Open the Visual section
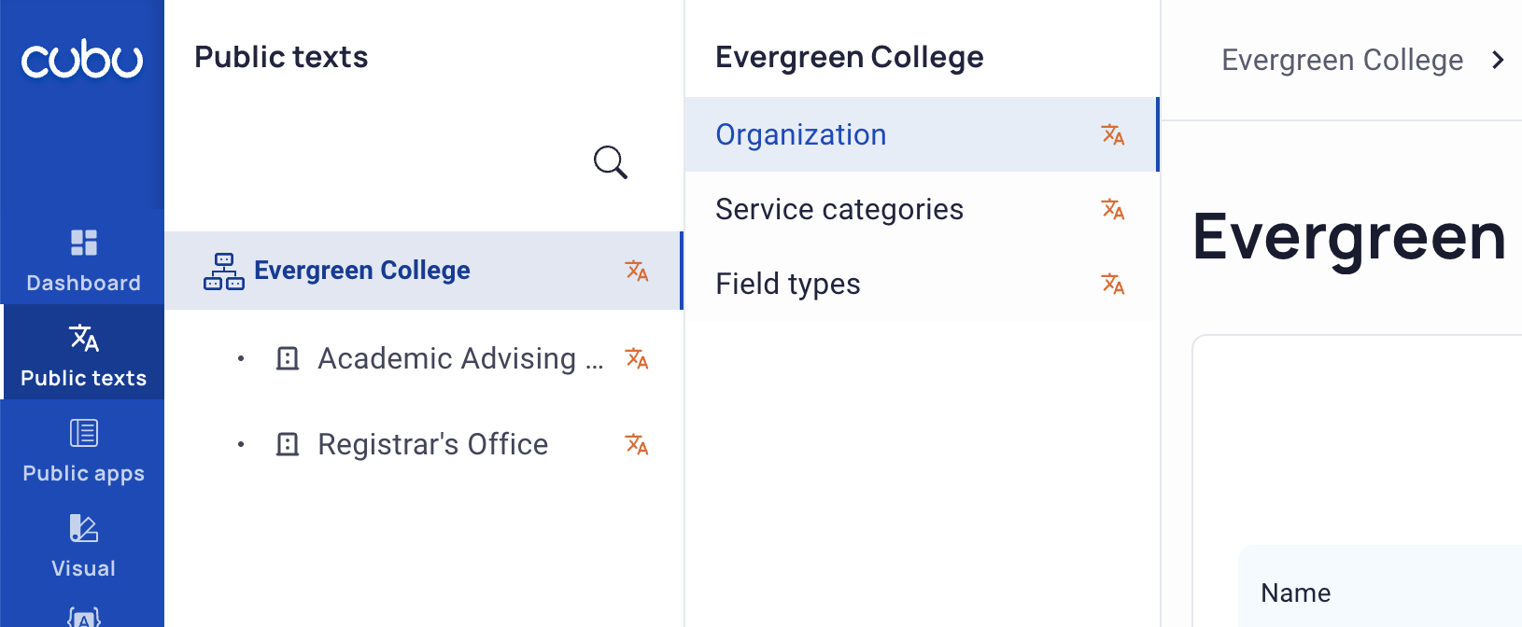 coord(83,546)
